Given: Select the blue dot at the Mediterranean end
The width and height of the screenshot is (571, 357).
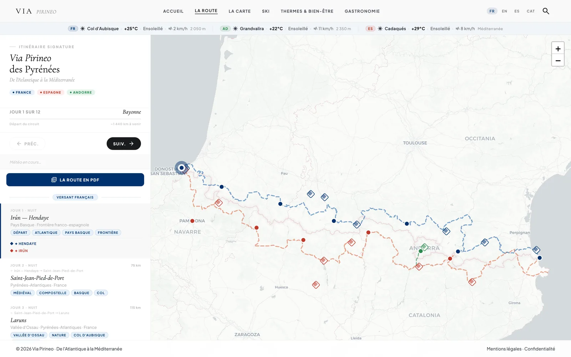Looking at the screenshot, I should [540, 258].
